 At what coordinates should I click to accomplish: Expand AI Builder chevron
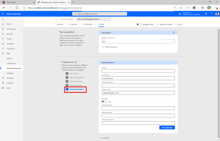21,78
